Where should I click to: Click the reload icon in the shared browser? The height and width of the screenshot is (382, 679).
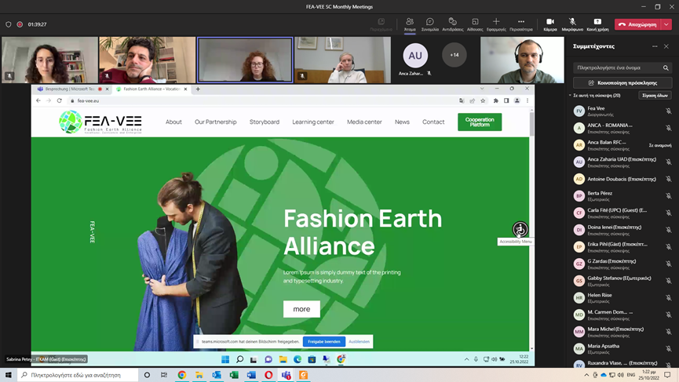click(x=60, y=101)
